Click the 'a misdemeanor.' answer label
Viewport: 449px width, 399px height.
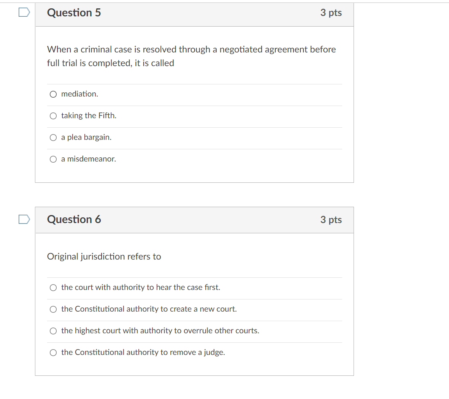(89, 159)
